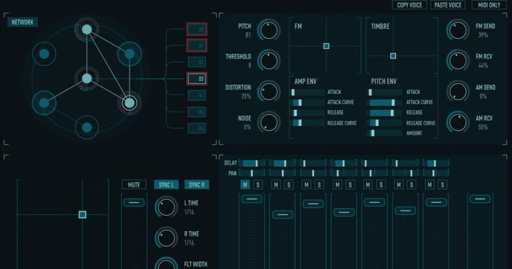This screenshot has height=269, width=512.
Task: Click the AM RCV knob
Action: pos(458,122)
